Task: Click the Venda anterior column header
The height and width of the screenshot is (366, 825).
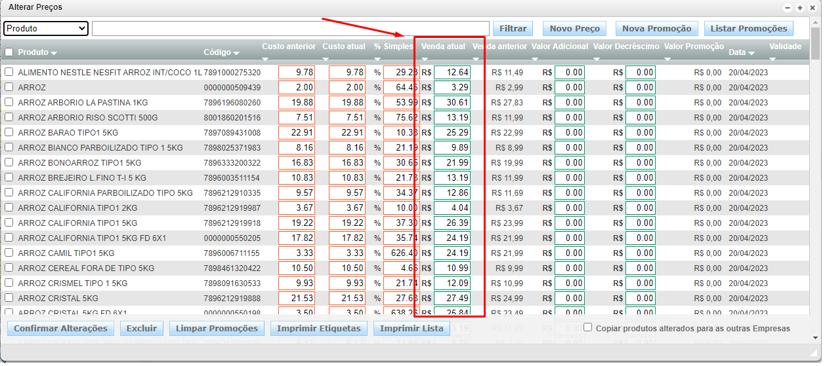Action: [x=501, y=47]
